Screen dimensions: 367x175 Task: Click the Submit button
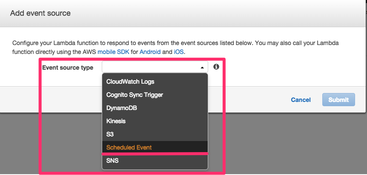(338, 100)
